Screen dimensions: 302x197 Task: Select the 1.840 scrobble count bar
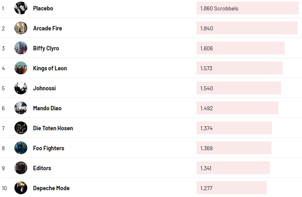pos(247,28)
